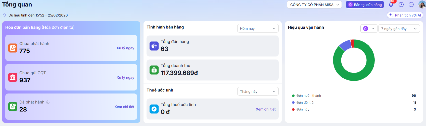
Task: Click the red segment of donut chart
Action: tap(352, 43)
